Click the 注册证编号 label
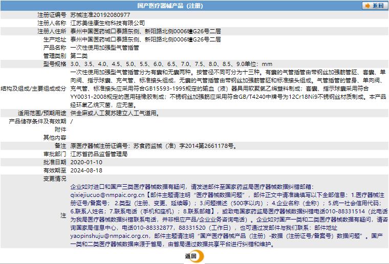Screen dimensions: 389x264 coord(52,15)
